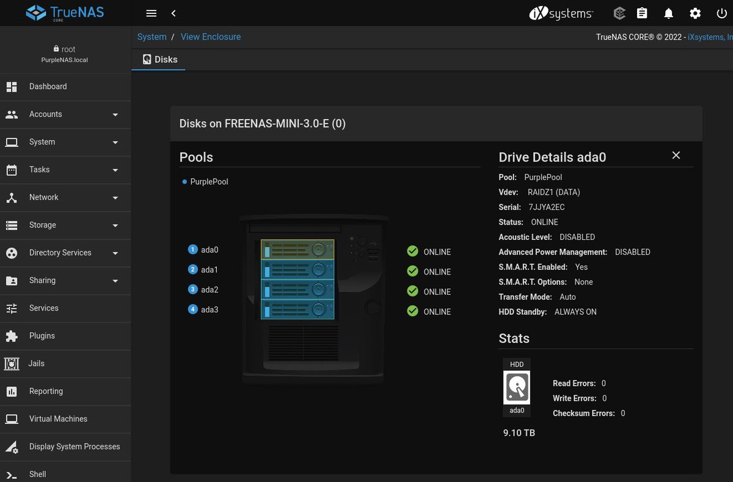Click the PurpleNAS.local hostname
Viewport: 733px width, 482px height.
(x=64, y=60)
